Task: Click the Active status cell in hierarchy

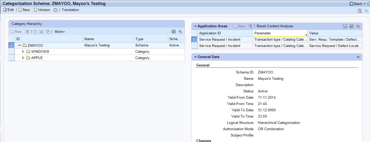Action: 174,45
